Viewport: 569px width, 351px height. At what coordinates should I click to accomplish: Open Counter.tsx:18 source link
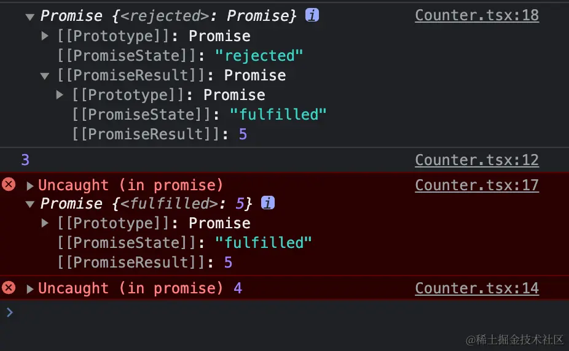(477, 15)
